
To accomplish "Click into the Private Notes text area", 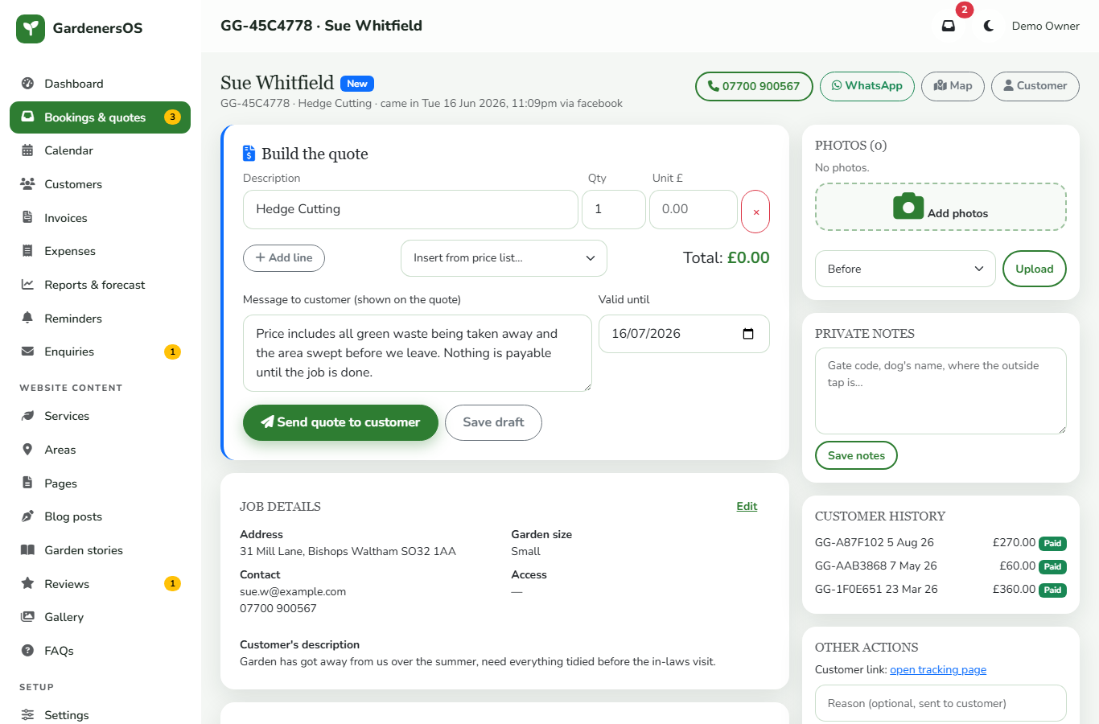I will (941, 391).
